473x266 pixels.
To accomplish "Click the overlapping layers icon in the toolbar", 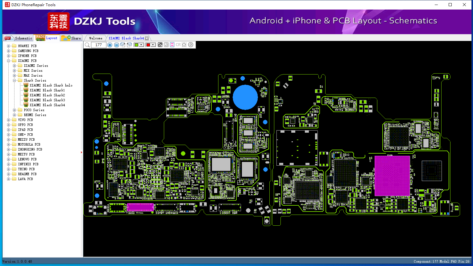I will (160, 45).
